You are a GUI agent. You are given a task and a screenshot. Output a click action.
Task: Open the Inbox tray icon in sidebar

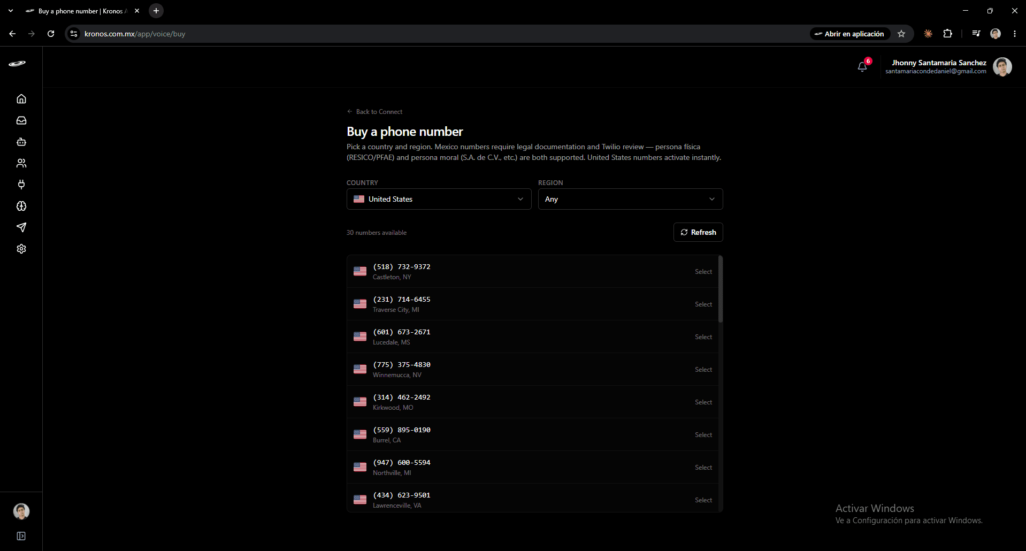pyautogui.click(x=21, y=120)
